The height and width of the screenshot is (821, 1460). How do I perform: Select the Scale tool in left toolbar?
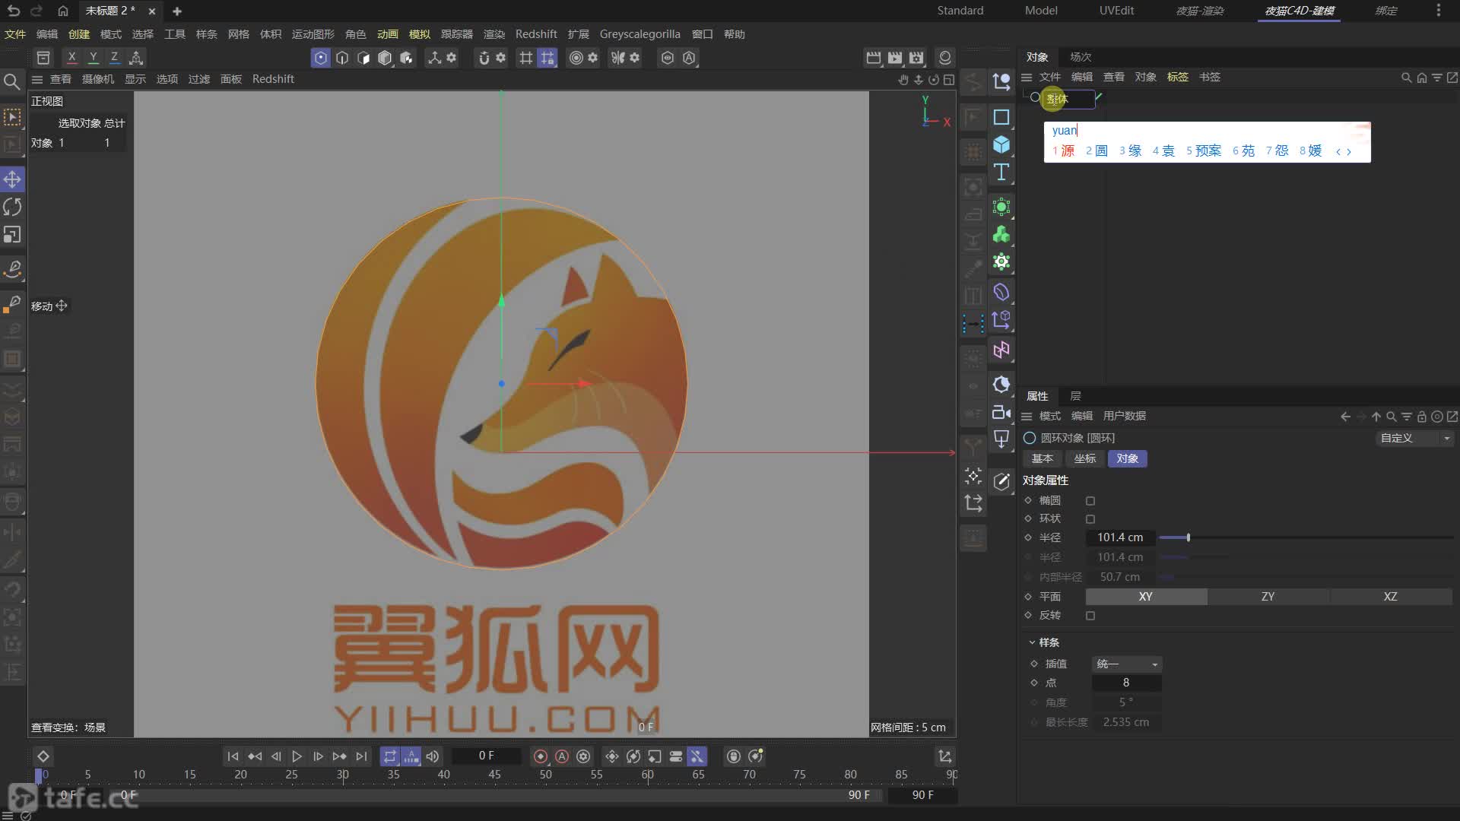click(12, 235)
